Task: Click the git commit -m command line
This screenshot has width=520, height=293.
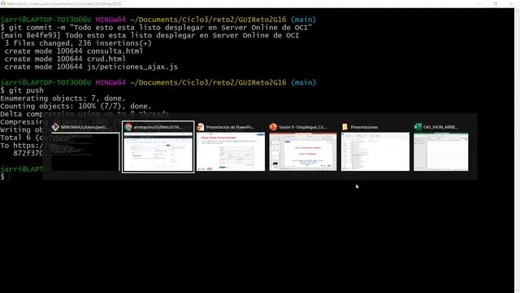Action: (x=156, y=28)
